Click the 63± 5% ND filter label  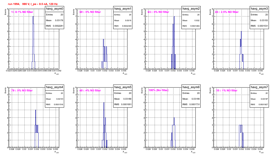158,12
